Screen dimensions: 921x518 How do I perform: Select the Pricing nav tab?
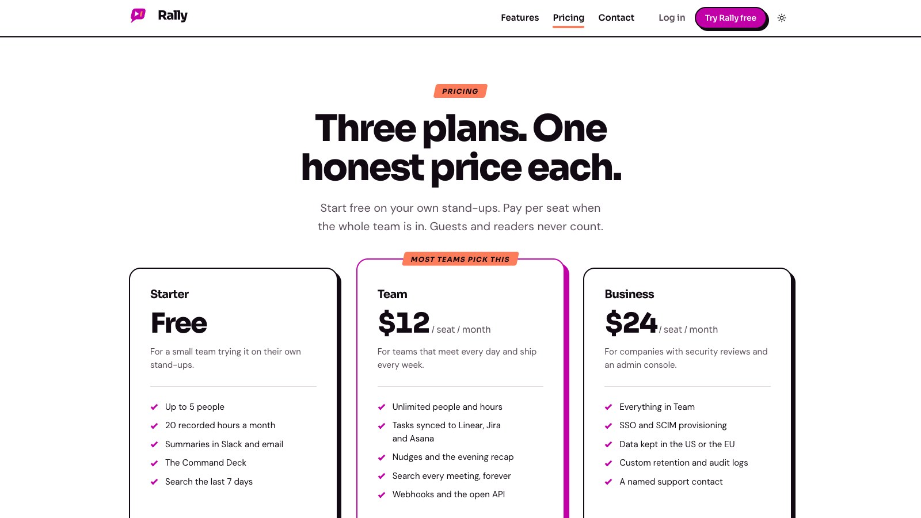coord(569,18)
